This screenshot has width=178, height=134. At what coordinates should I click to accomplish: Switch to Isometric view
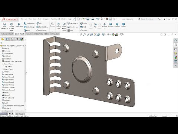[x=111, y=25]
